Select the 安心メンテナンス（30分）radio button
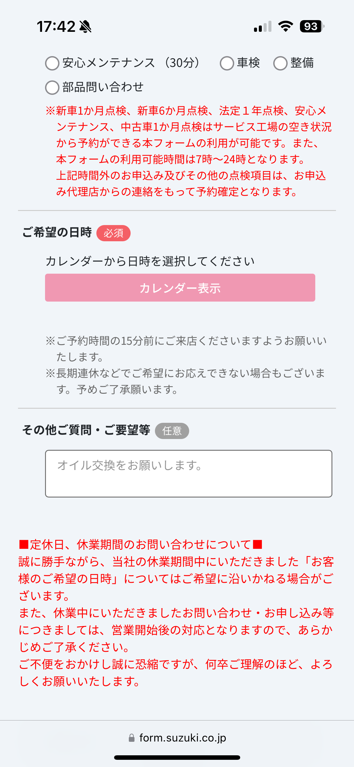The width and height of the screenshot is (354, 767). [52, 63]
